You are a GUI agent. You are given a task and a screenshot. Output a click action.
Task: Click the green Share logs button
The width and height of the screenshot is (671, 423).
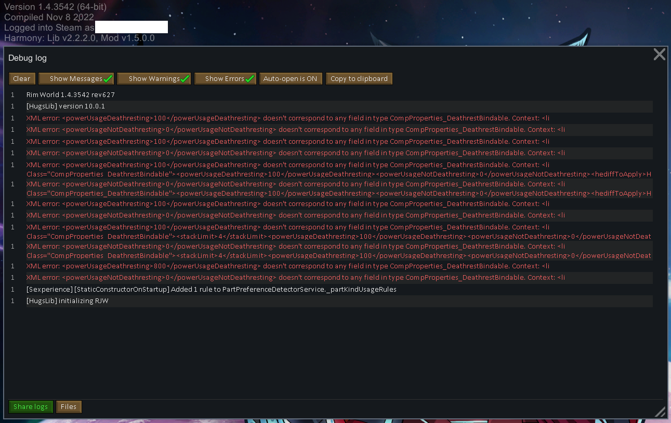[31, 407]
